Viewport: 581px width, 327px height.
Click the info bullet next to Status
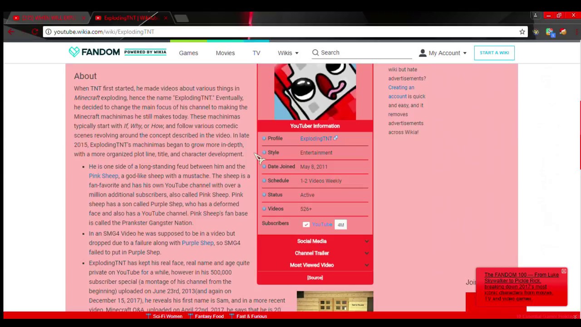[x=264, y=195]
